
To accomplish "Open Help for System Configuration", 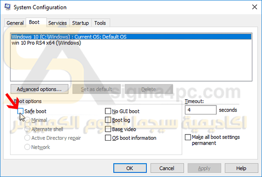I will pyautogui.click(x=242, y=168).
